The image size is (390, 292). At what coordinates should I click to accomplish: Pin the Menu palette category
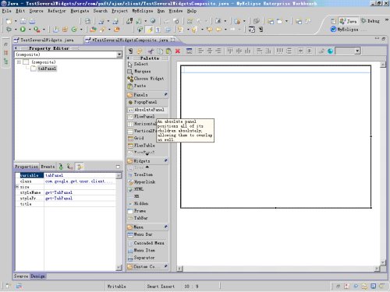[165, 227]
